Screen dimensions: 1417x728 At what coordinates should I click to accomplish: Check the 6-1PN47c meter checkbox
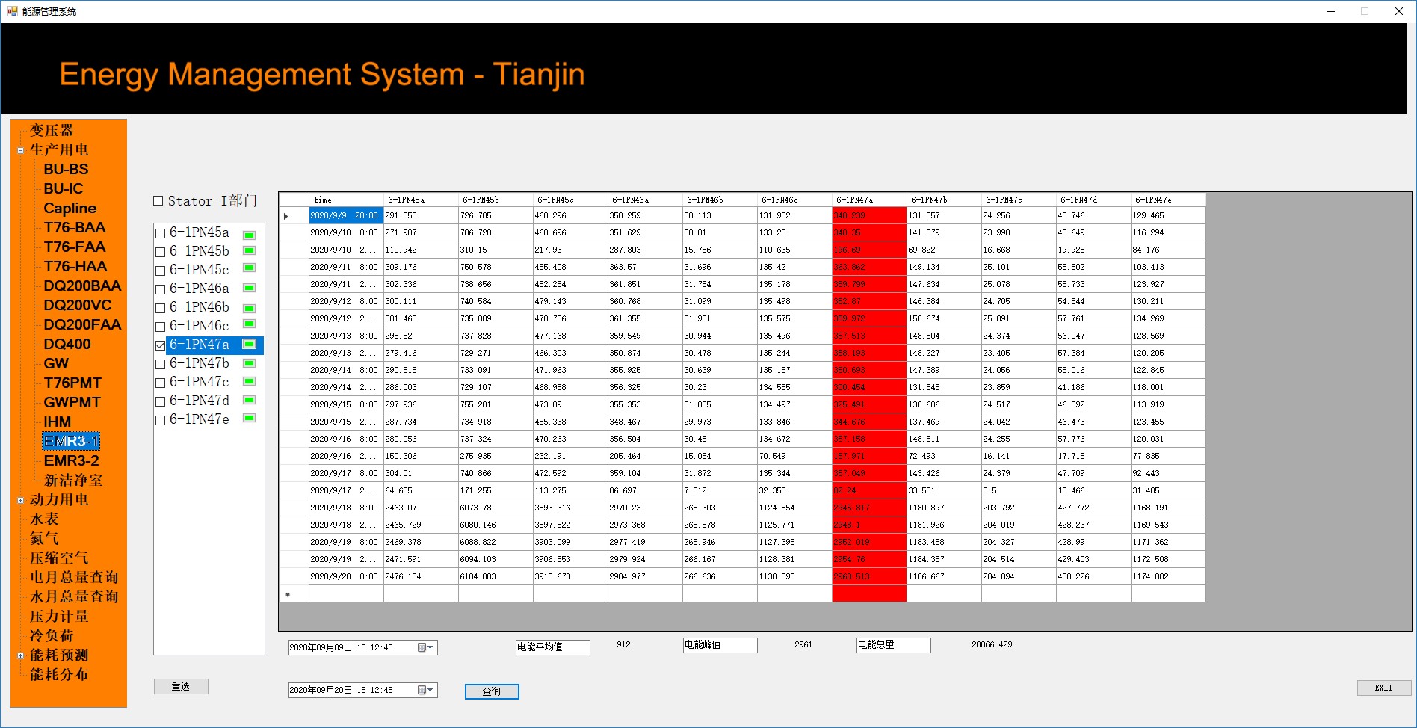tap(160, 383)
